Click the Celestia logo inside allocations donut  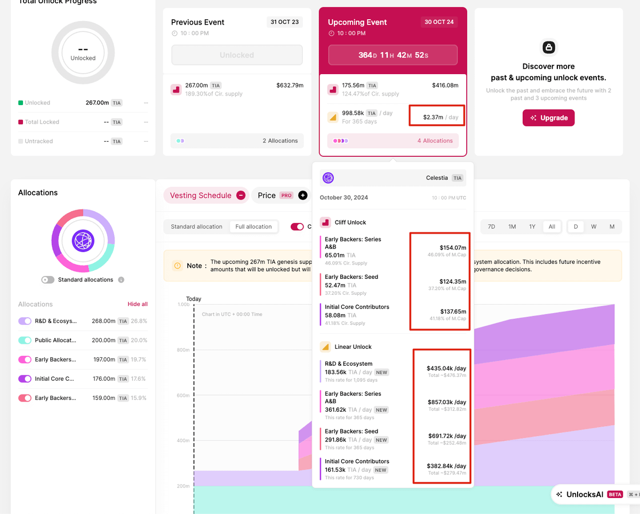point(83,241)
